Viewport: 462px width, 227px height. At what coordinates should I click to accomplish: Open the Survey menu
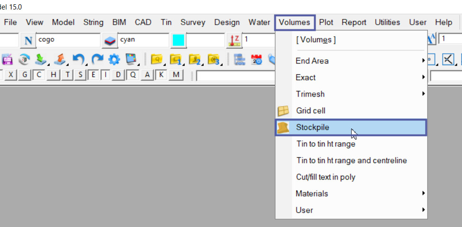(193, 22)
